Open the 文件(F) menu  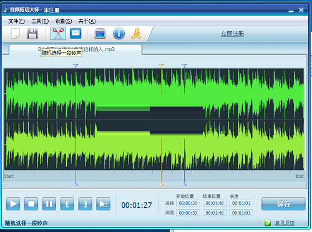[17, 21]
